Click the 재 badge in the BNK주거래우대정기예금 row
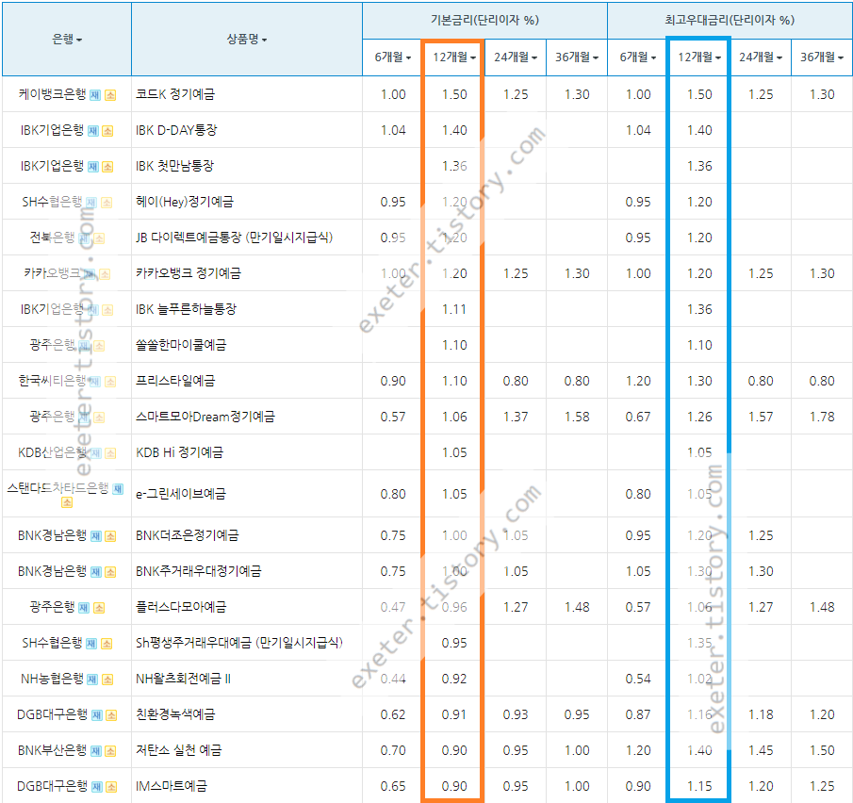This screenshot has height=803, width=853. tap(96, 572)
